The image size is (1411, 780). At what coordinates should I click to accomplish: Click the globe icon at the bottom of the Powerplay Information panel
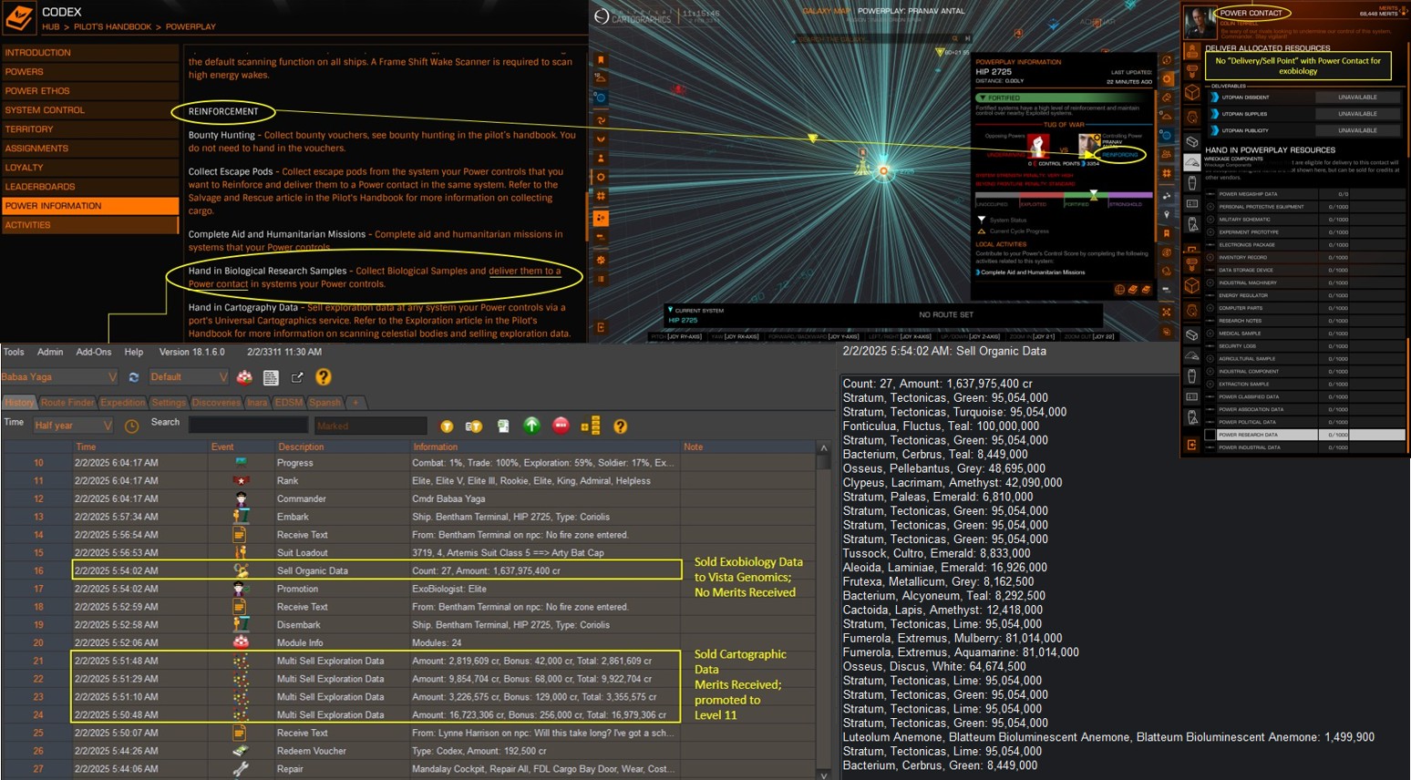pyautogui.click(x=1119, y=290)
